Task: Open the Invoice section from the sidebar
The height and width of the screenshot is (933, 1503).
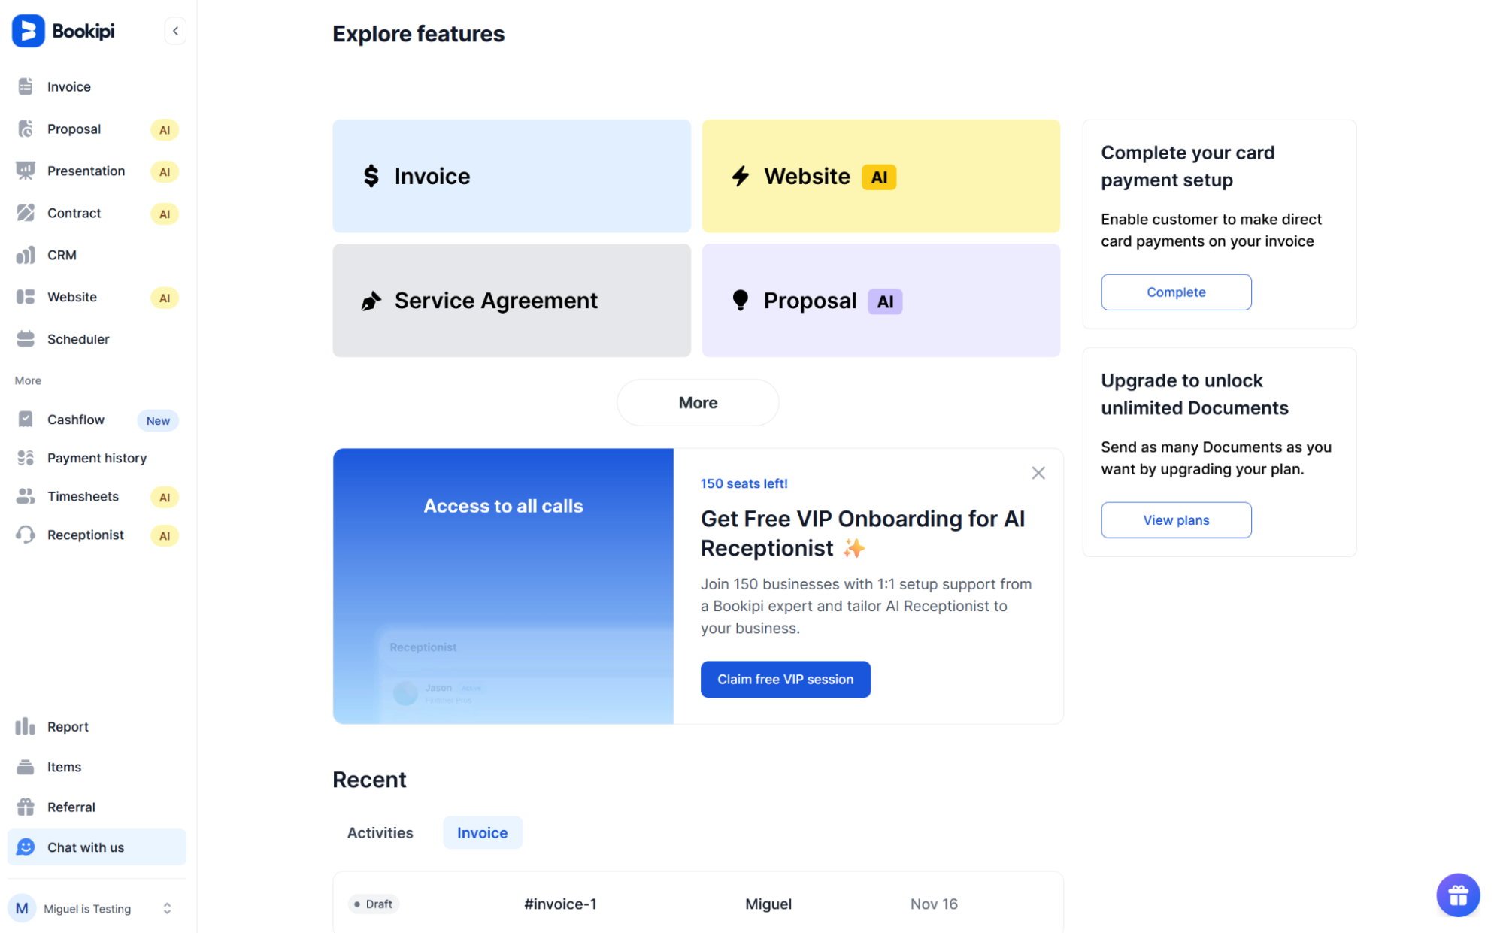Action: click(26, 86)
